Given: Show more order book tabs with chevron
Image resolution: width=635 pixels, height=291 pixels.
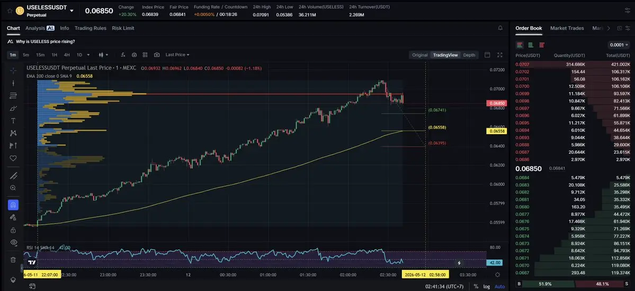Looking at the screenshot, I should 609,28.
